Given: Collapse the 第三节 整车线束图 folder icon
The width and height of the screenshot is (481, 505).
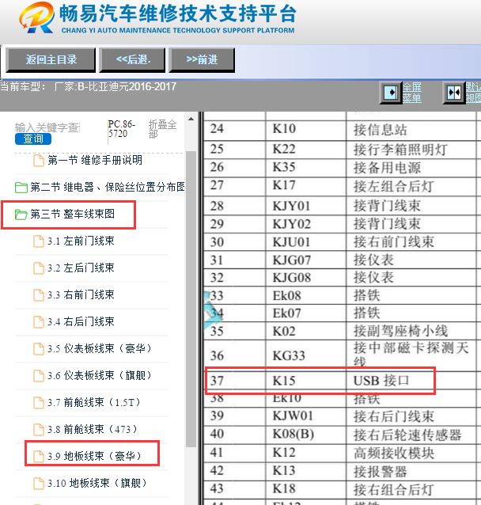Looking at the screenshot, I should point(21,215).
